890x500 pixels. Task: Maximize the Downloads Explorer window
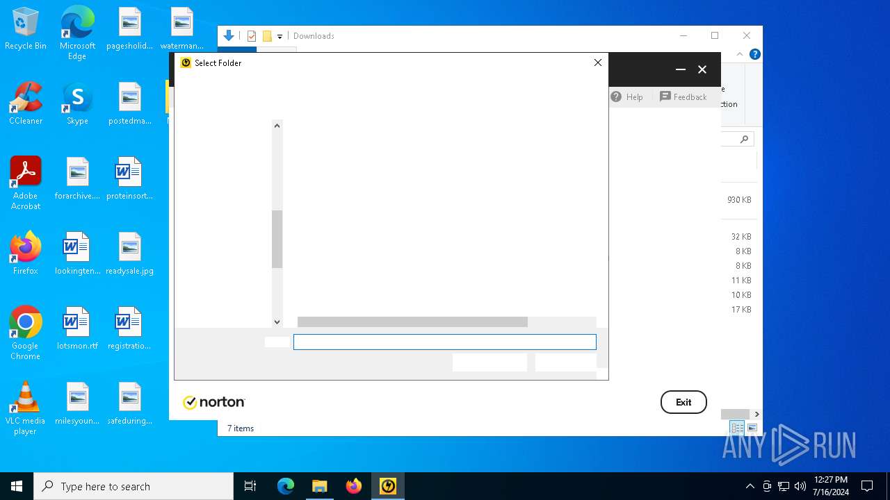(715, 36)
